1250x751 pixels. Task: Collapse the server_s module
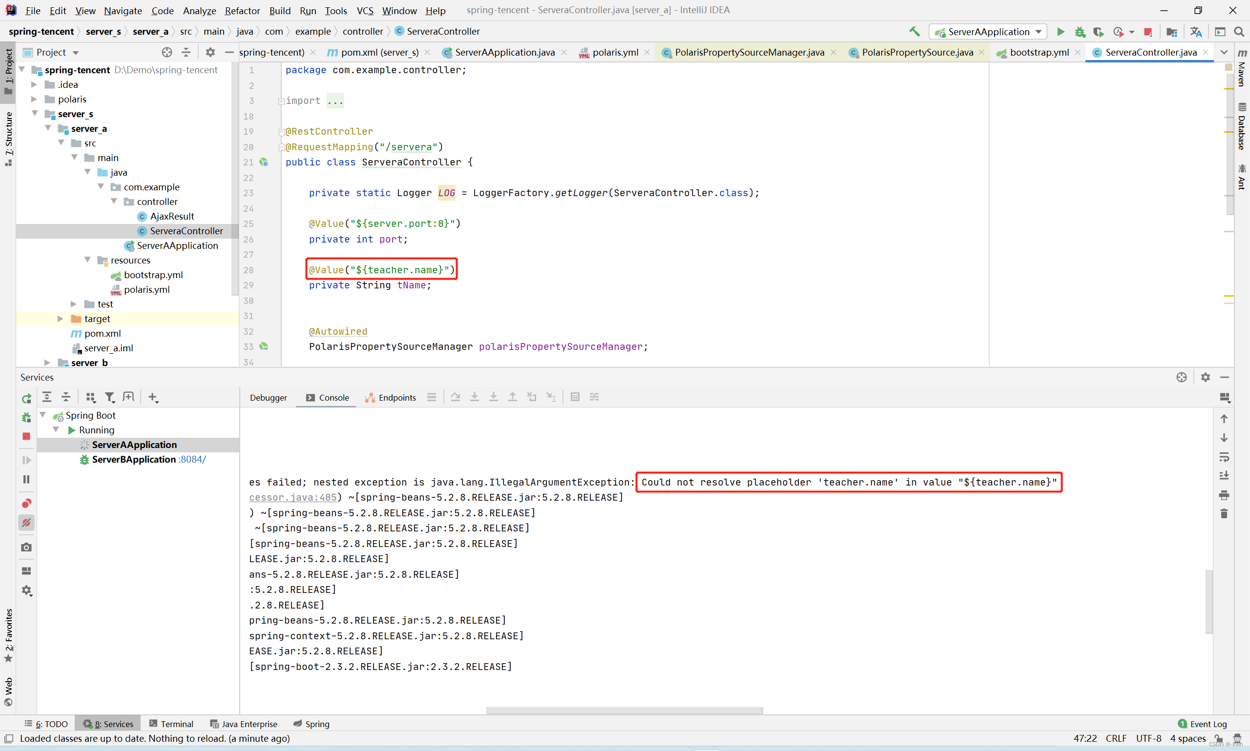pyautogui.click(x=35, y=113)
